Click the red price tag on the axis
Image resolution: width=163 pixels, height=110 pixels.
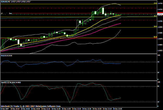point(160,13)
